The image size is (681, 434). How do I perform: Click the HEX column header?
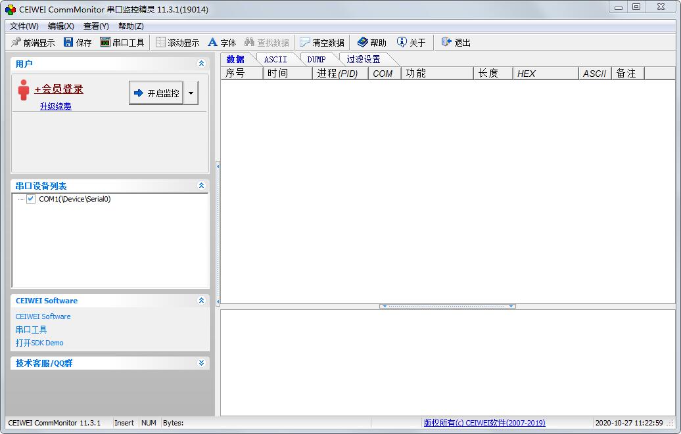544,74
